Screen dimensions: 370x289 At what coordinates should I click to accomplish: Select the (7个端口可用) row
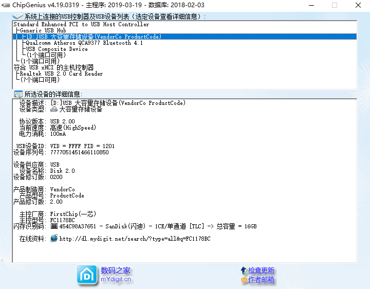coord(40,80)
